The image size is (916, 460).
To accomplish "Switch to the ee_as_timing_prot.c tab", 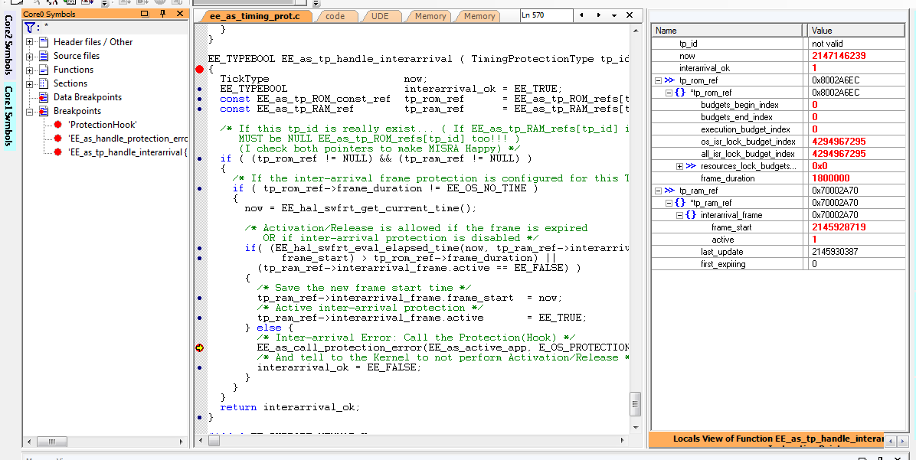I will 255,16.
